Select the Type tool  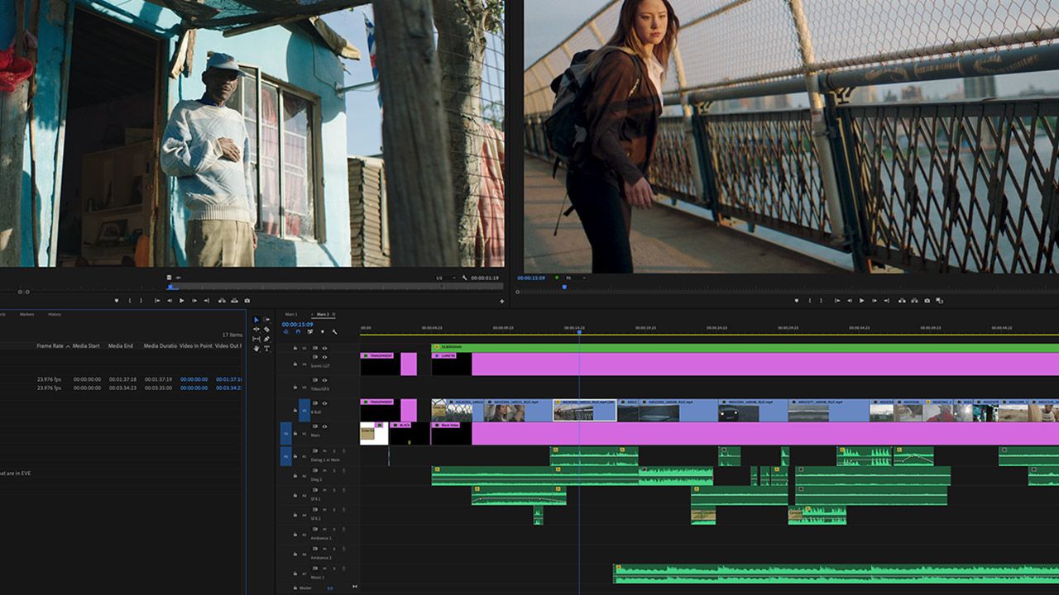pyautogui.click(x=266, y=349)
